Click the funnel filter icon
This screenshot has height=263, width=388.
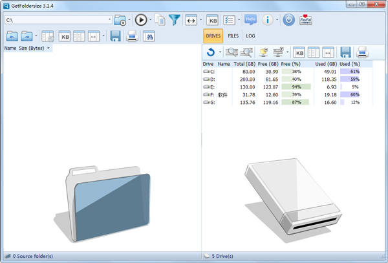(175, 19)
